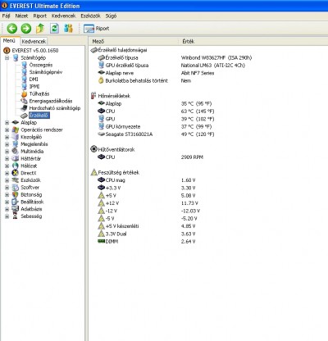Click the CPU fan value 2909 RPM
This screenshot has height=341, width=328.
[x=192, y=157]
